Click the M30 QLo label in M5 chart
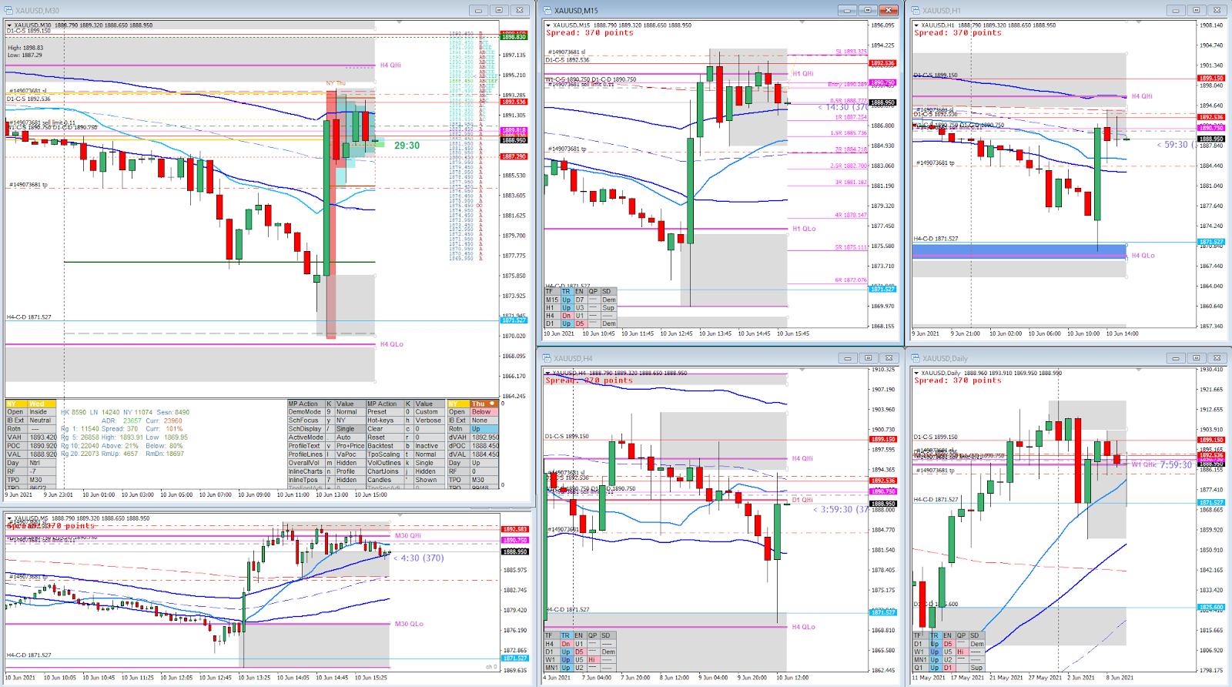This screenshot has height=687, width=1232. click(x=409, y=624)
